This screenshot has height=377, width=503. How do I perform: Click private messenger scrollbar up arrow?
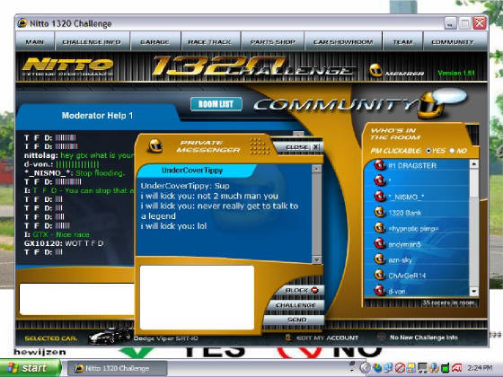click(316, 169)
